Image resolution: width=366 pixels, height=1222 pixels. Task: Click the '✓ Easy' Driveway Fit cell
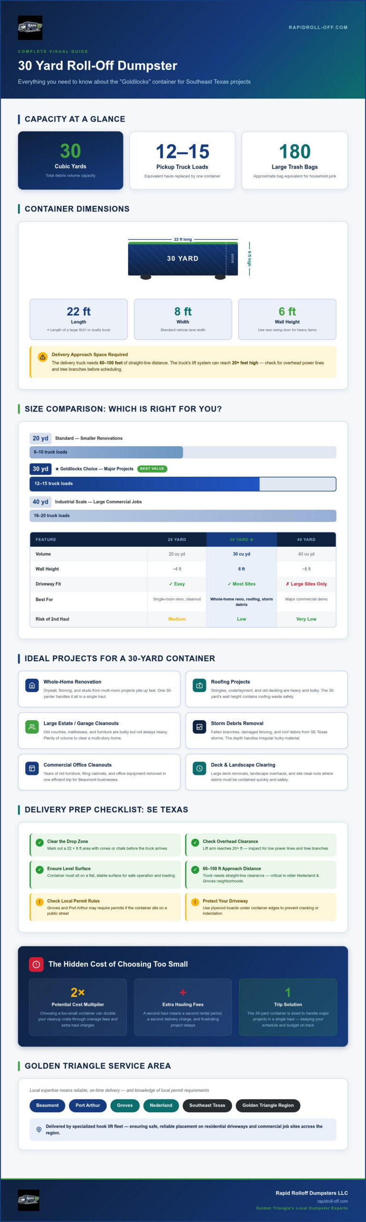pos(177,584)
